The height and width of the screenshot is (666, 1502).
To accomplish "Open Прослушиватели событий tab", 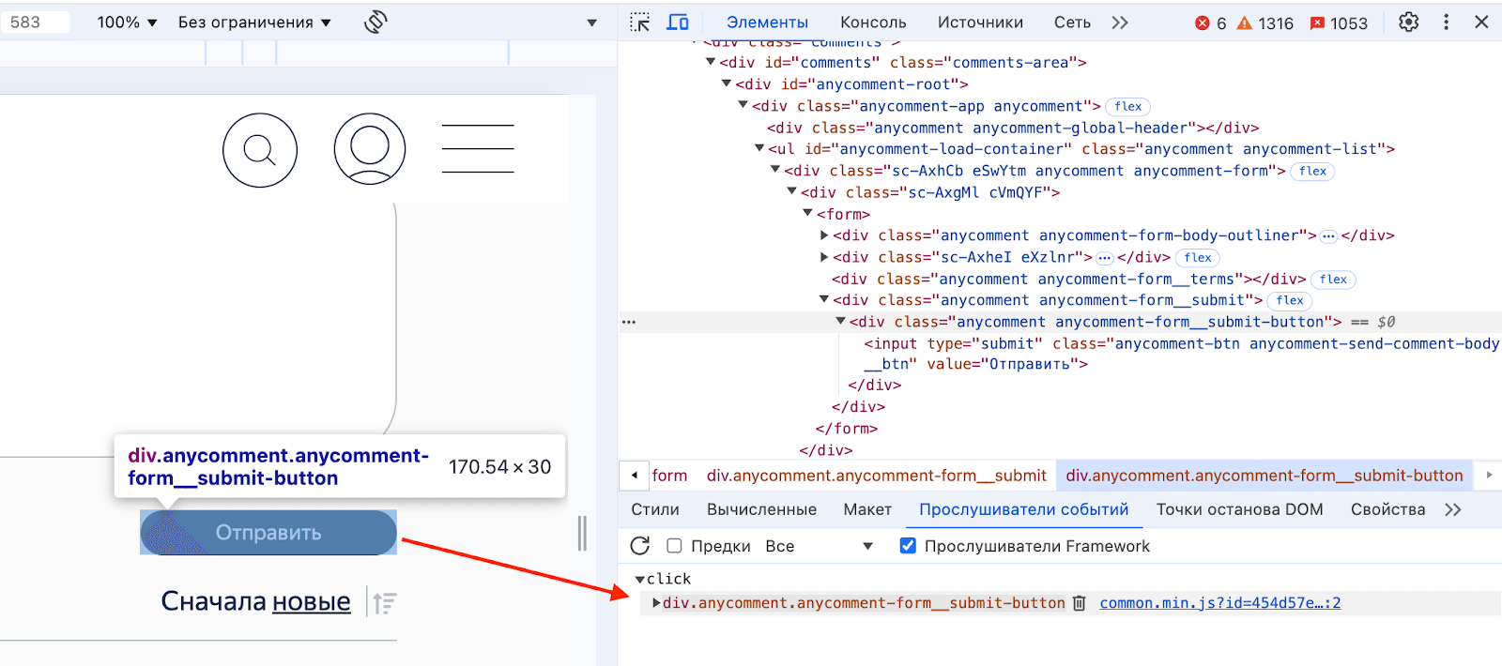I will (1024, 509).
